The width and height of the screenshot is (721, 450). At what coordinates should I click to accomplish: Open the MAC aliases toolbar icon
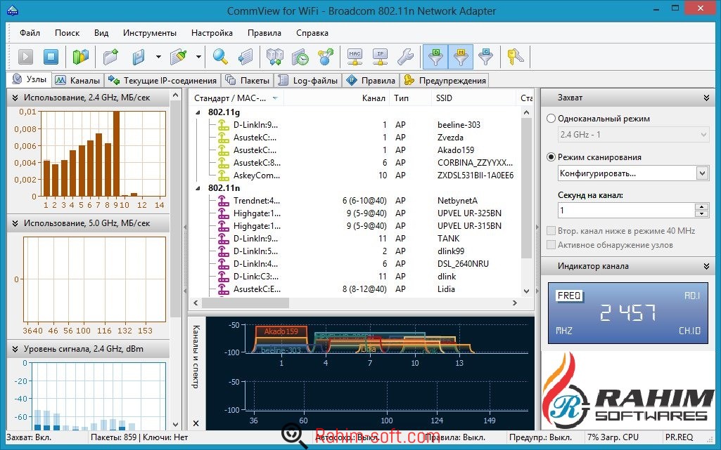tap(355, 57)
